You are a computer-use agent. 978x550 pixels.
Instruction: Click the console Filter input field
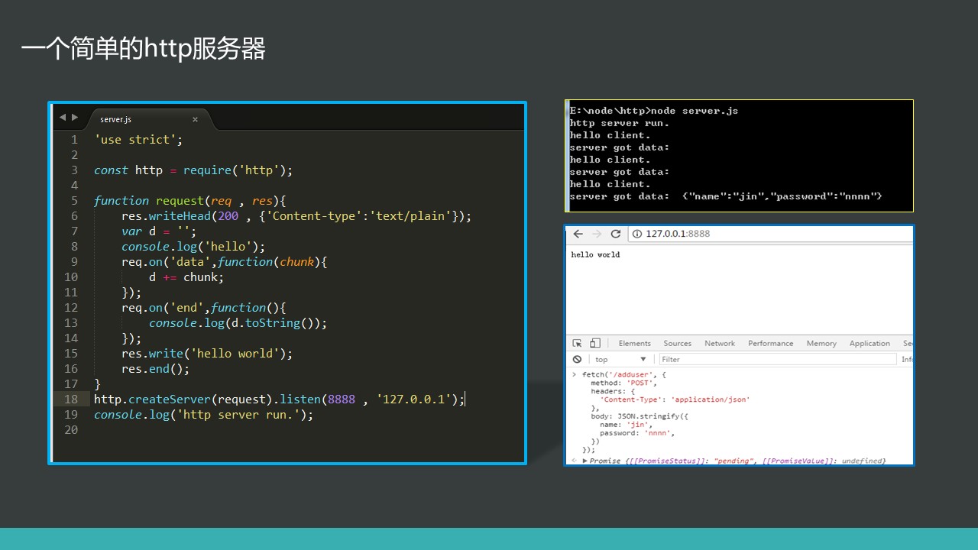click(777, 359)
